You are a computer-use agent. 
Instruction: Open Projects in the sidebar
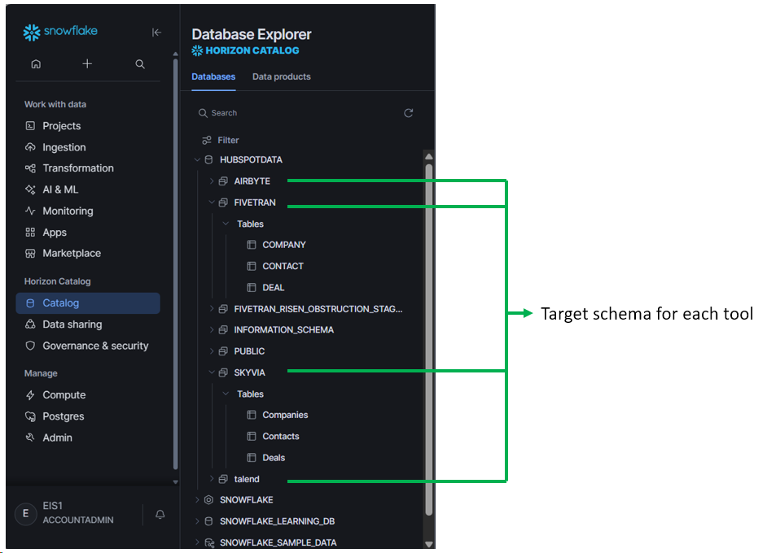point(88,126)
